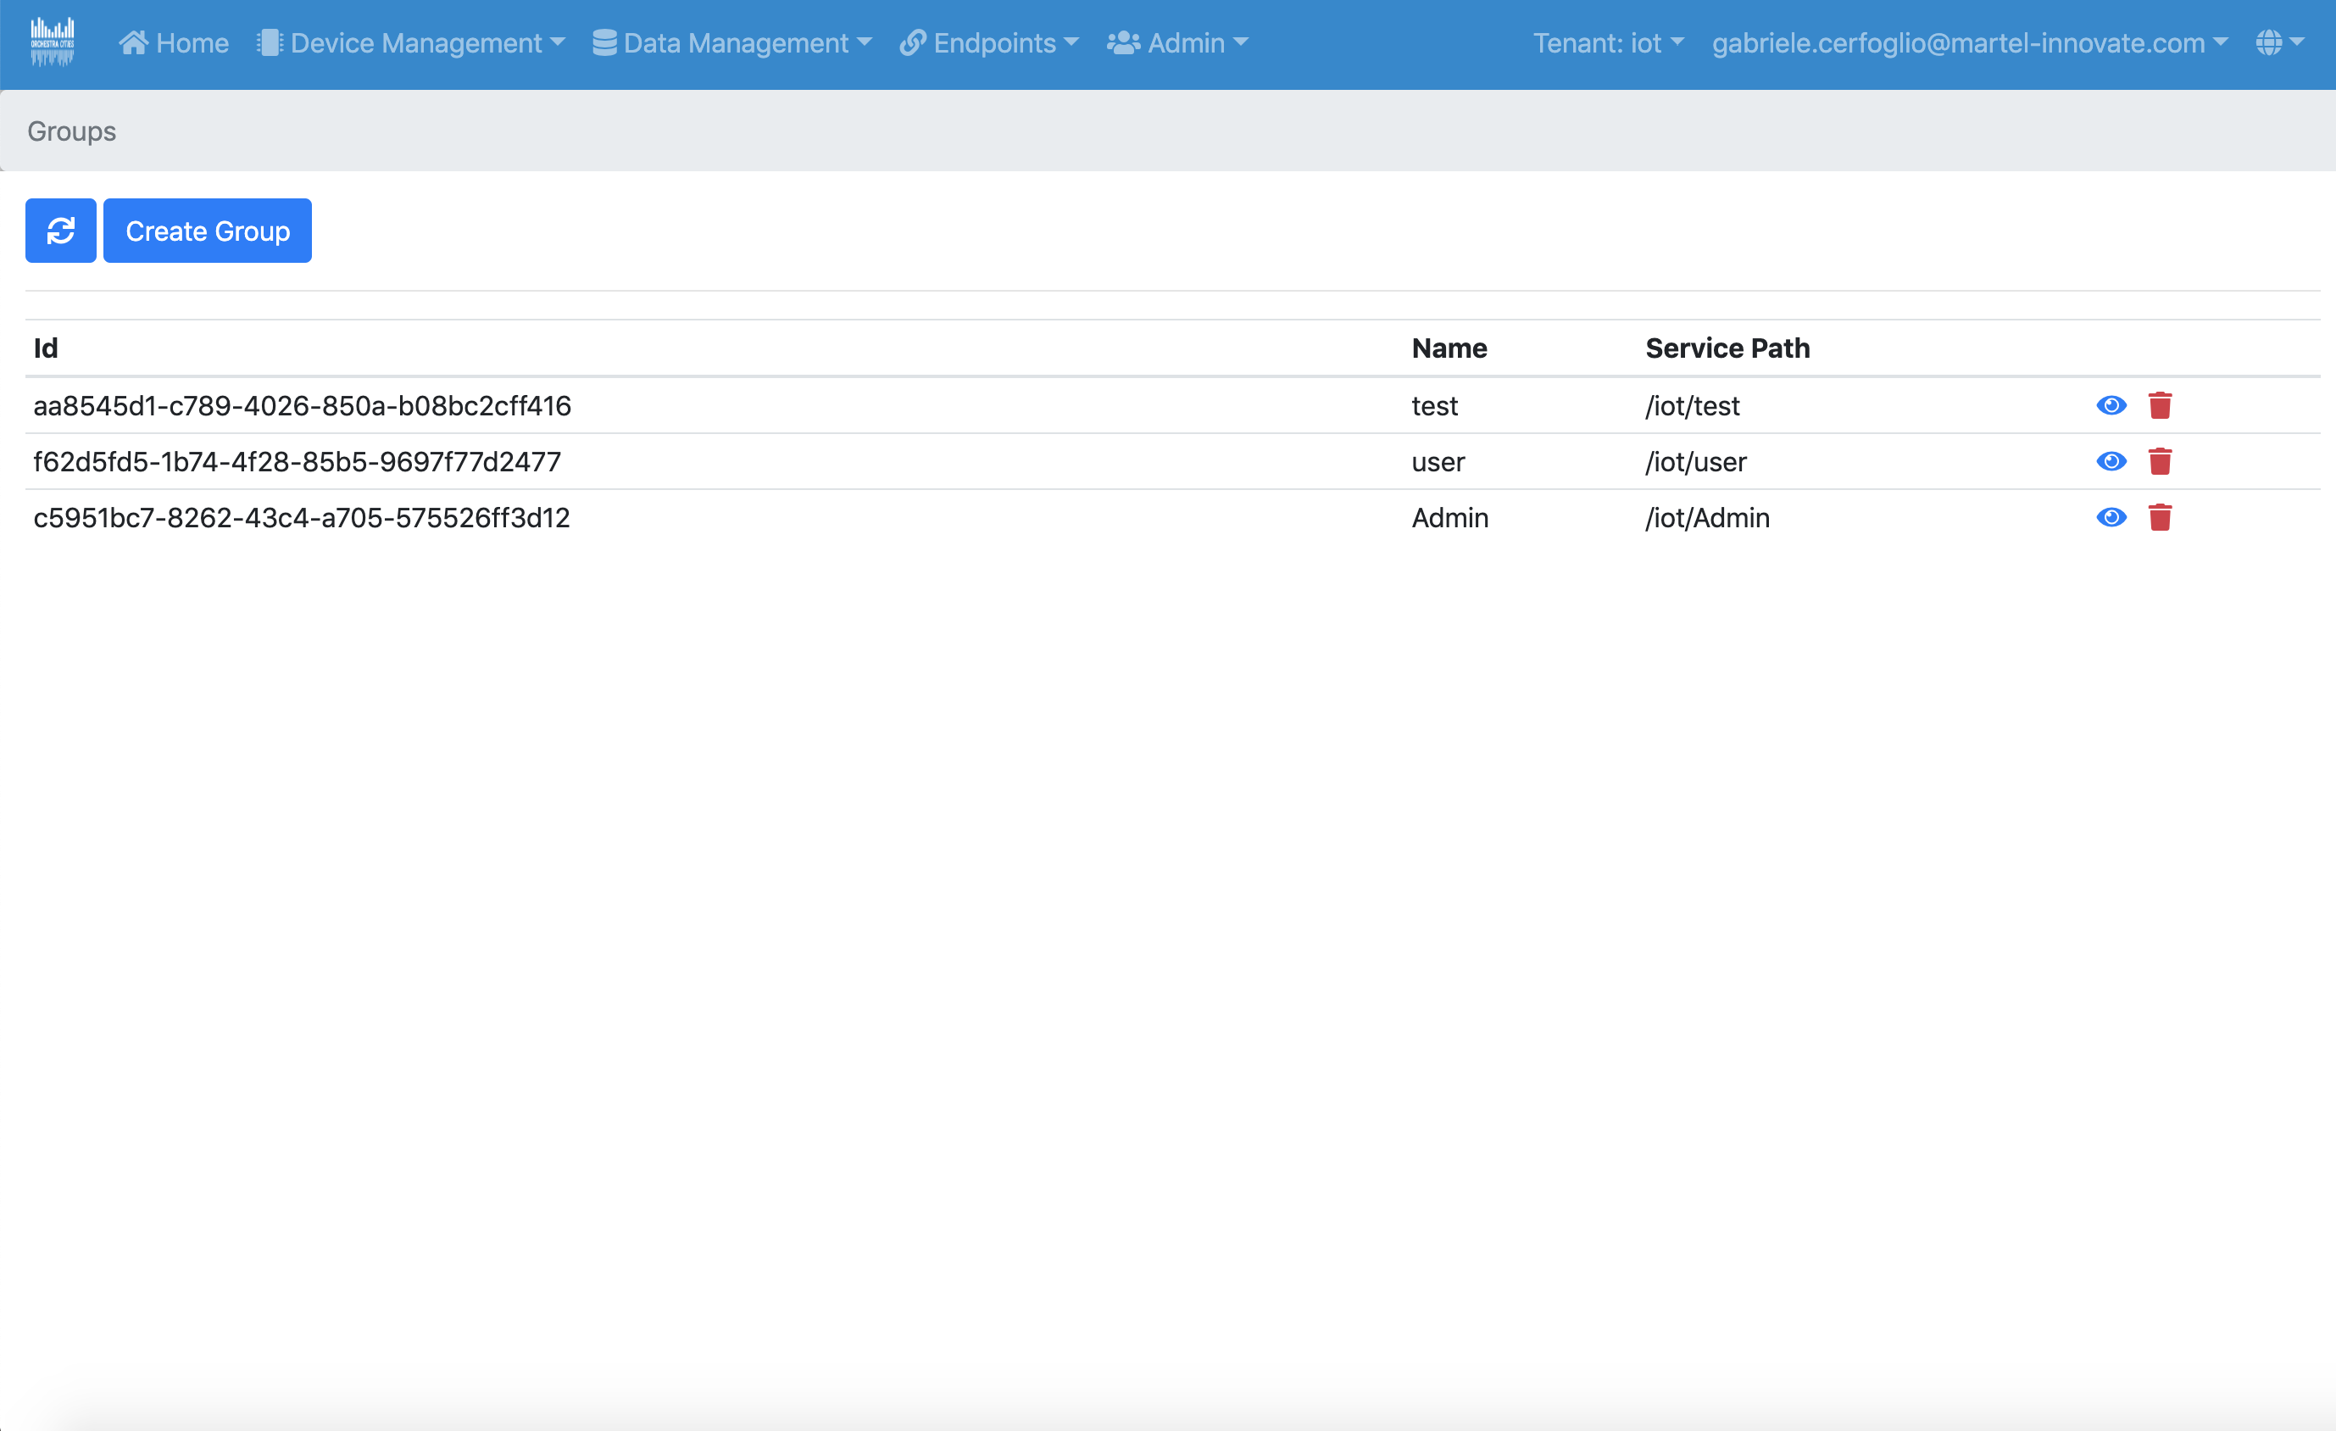Show details of the user group with its eye icon
Image resolution: width=2336 pixels, height=1431 pixels.
[2111, 462]
